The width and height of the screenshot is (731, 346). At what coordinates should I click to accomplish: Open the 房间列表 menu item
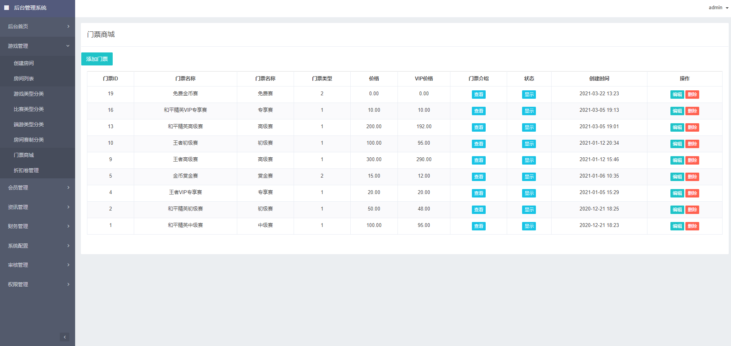click(x=24, y=78)
